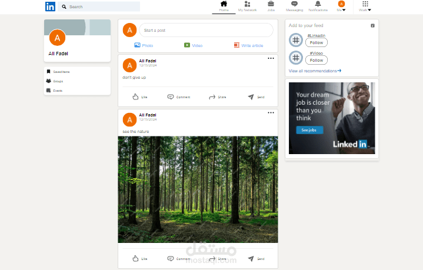The height and width of the screenshot is (270, 423).
Task: Click Send on the 'don't give up' post
Action: tap(256, 97)
